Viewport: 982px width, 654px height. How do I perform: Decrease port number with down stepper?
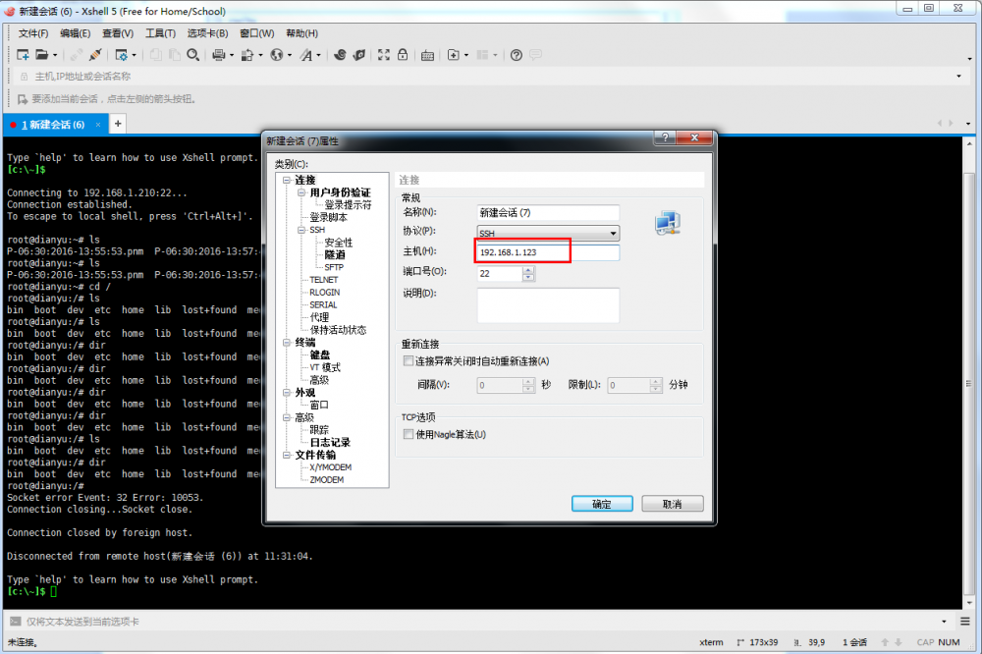pyautogui.click(x=528, y=278)
